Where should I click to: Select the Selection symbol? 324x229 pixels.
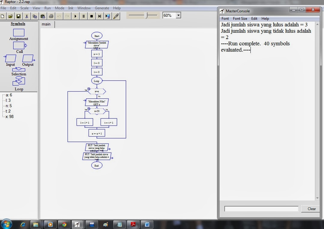(x=19, y=69)
